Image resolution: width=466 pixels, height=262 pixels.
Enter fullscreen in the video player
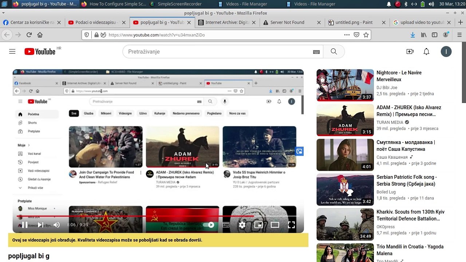(x=291, y=225)
